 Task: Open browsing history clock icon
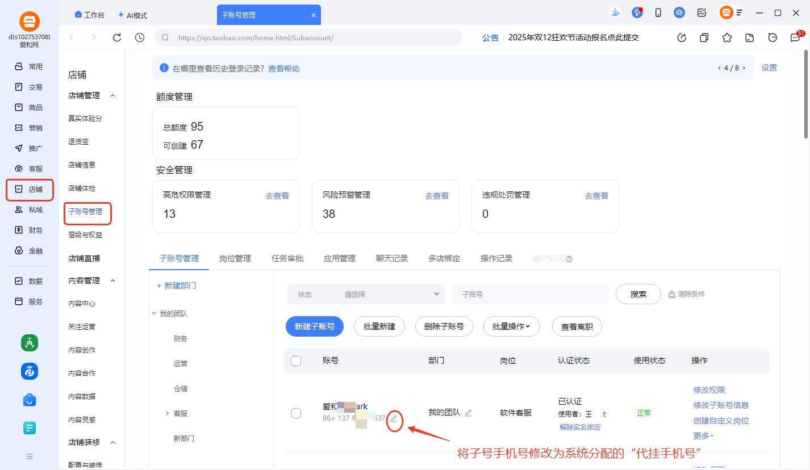pyautogui.click(x=140, y=37)
